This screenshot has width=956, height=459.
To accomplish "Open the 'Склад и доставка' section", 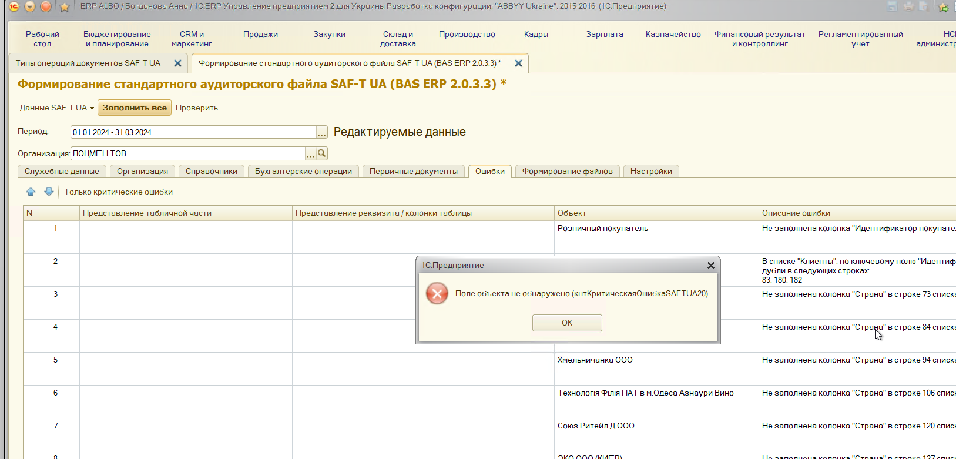I will pyautogui.click(x=398, y=39).
